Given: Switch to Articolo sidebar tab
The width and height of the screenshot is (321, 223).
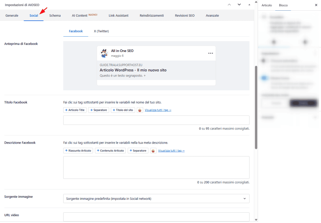Looking at the screenshot, I should (x=266, y=5).
